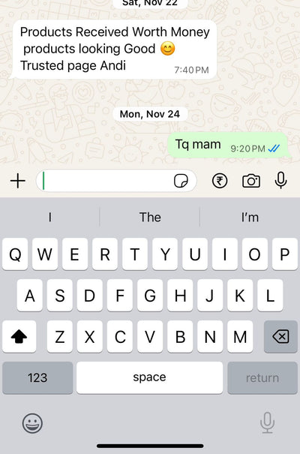Open the plus attachment menu
This screenshot has height=454, width=300.
(x=18, y=181)
